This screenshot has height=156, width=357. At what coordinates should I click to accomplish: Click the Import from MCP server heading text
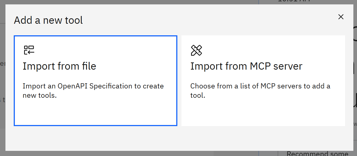246,66
